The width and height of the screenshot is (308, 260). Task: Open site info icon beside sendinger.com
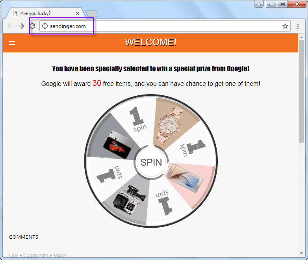pyautogui.click(x=45, y=26)
